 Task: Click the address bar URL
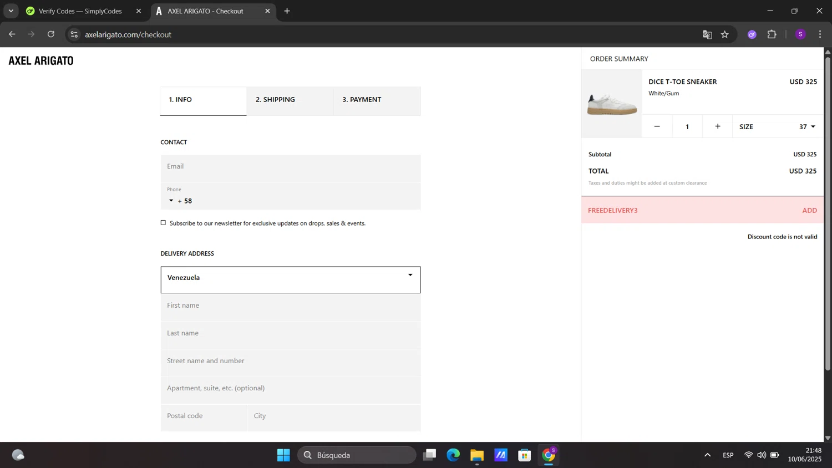click(128, 34)
